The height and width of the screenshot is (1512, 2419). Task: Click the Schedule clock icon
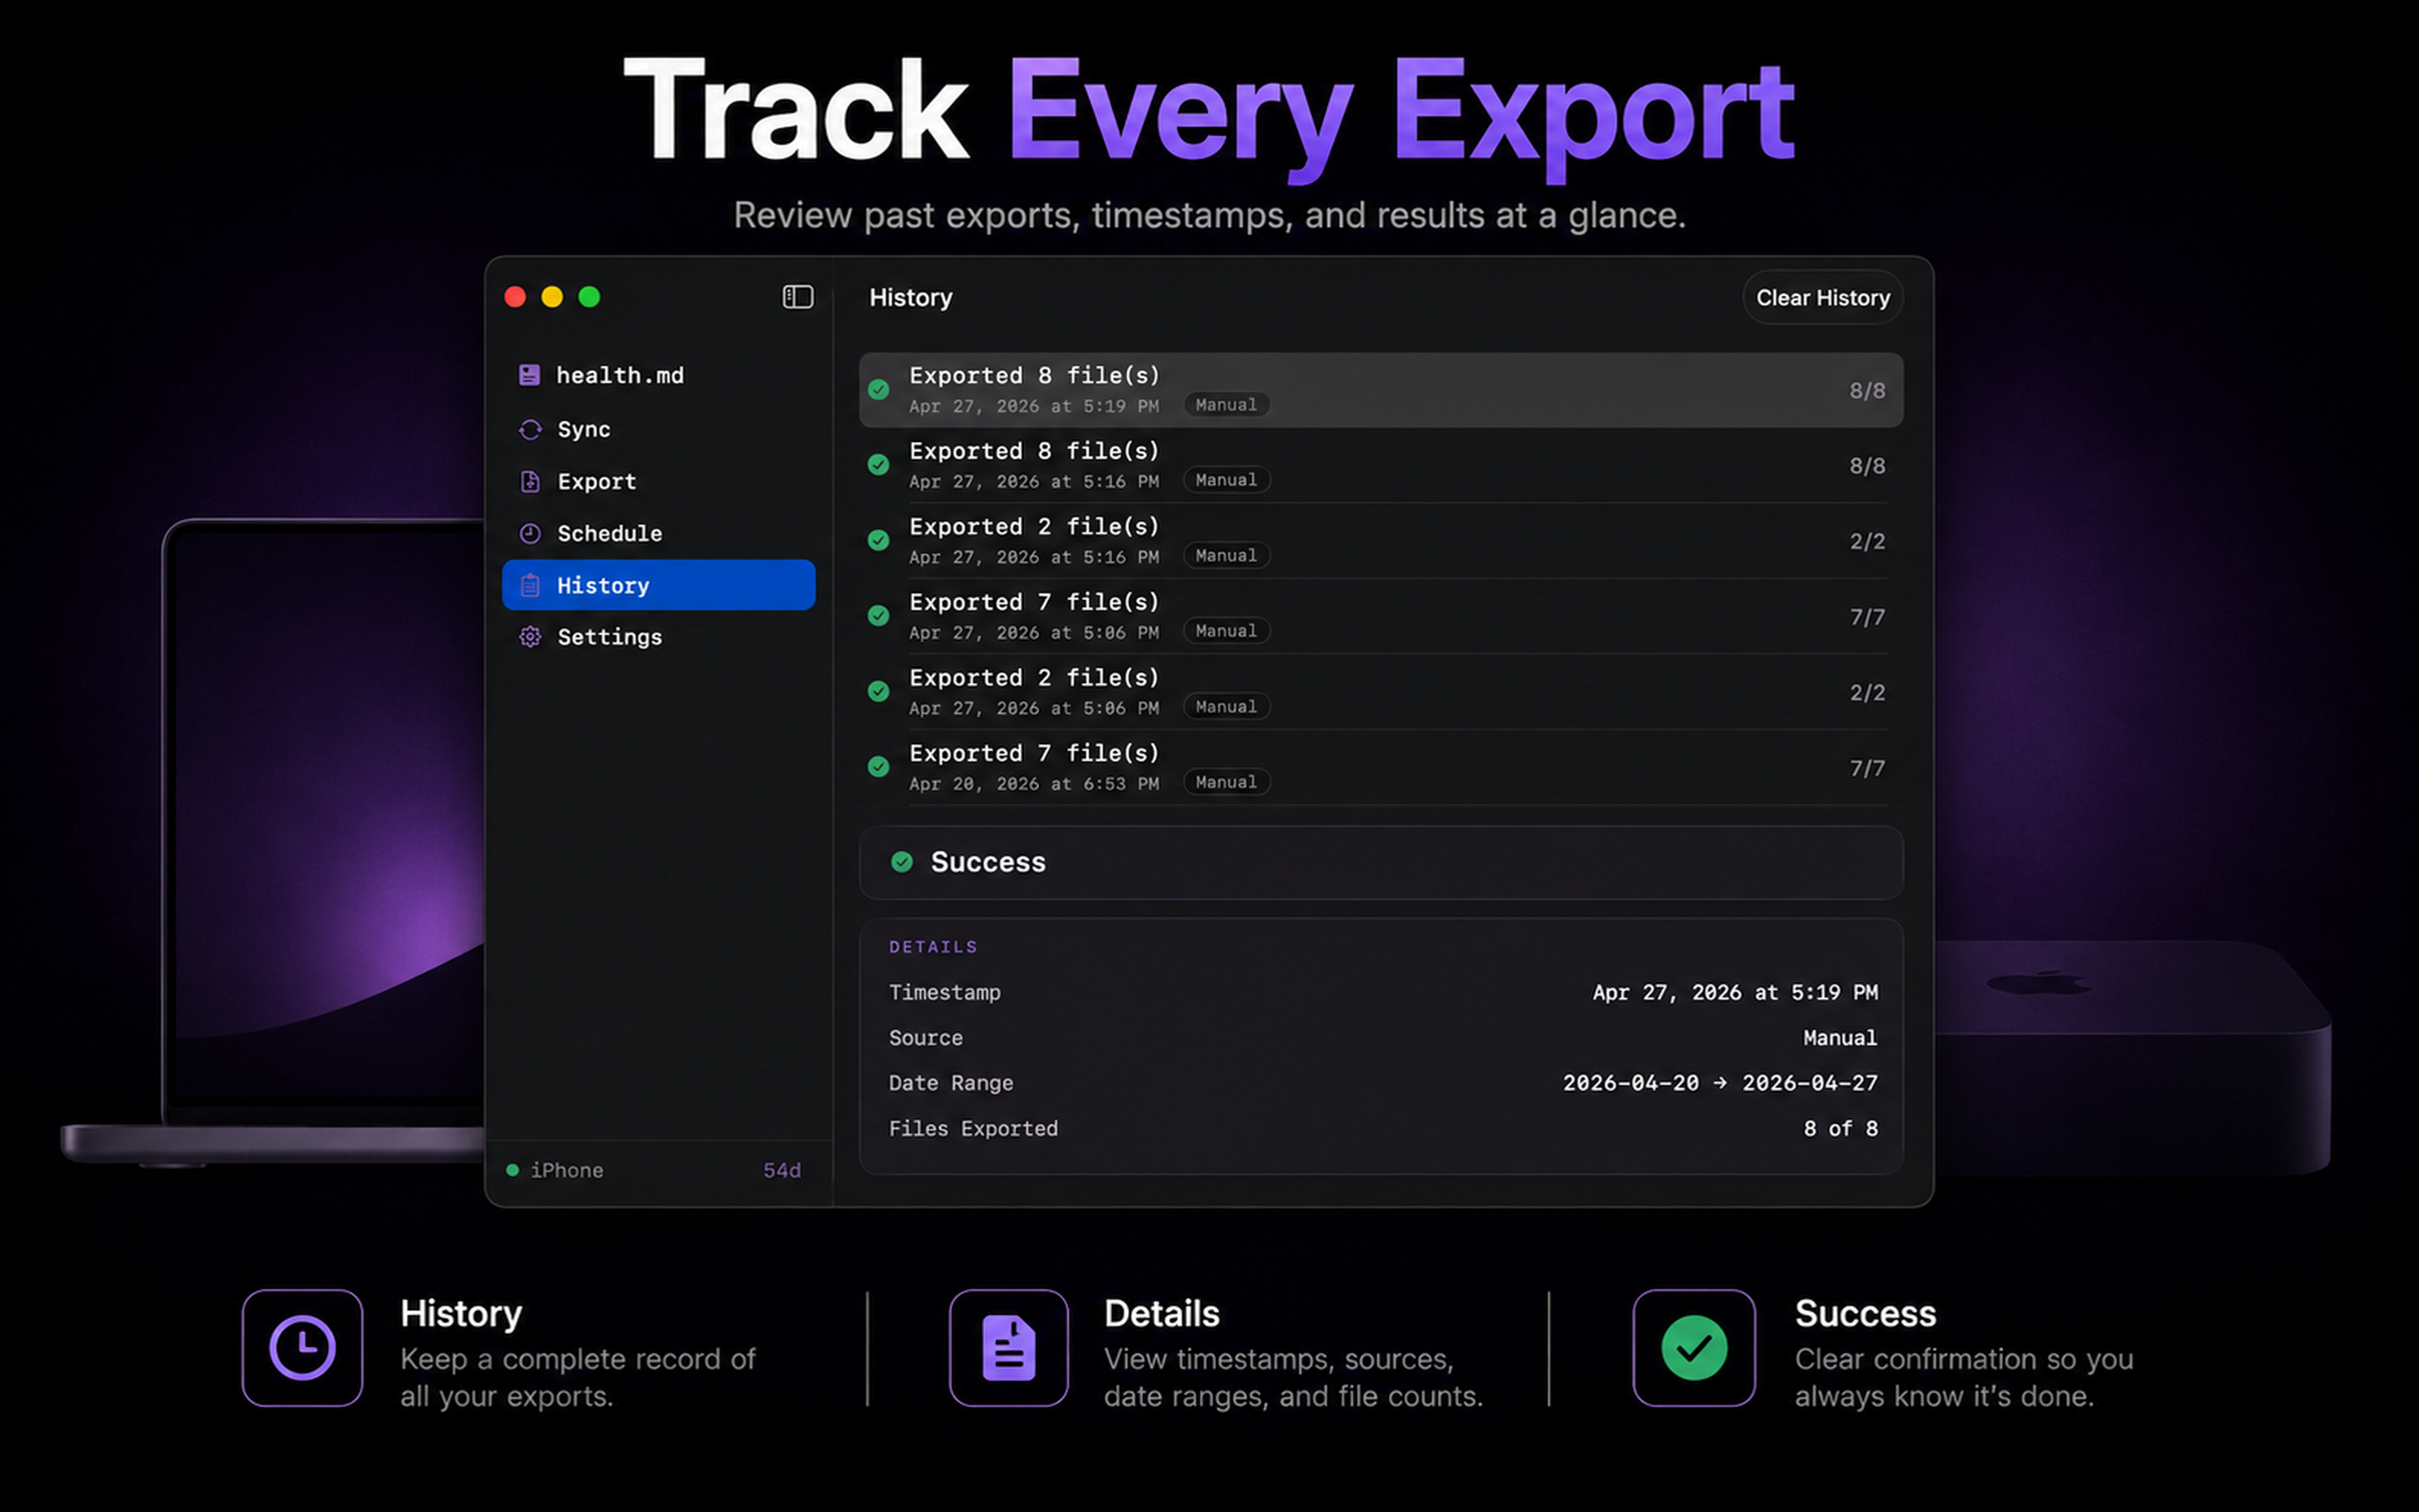(530, 533)
